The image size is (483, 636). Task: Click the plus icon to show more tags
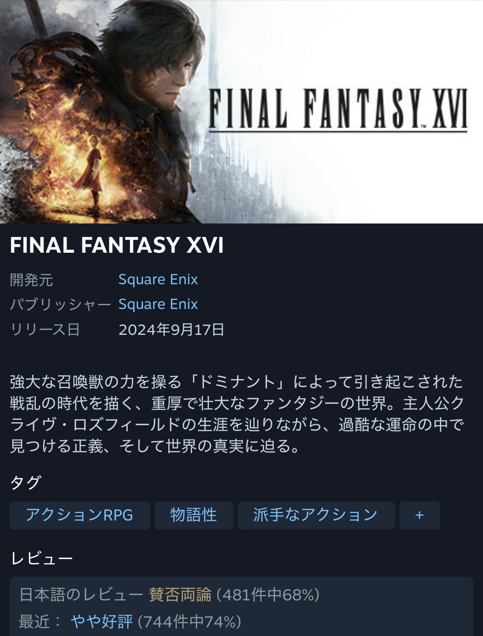pyautogui.click(x=419, y=515)
